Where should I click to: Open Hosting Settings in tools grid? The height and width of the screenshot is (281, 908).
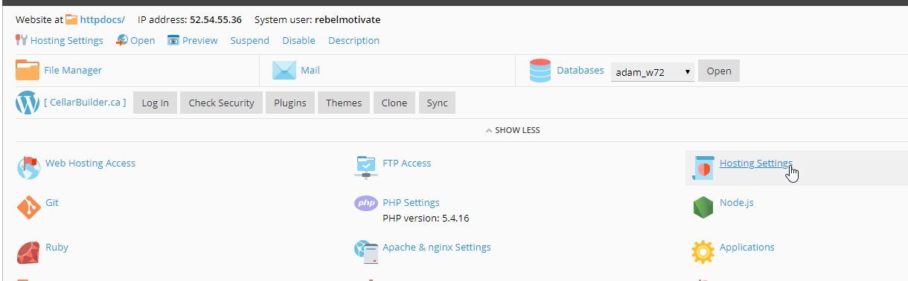756,163
